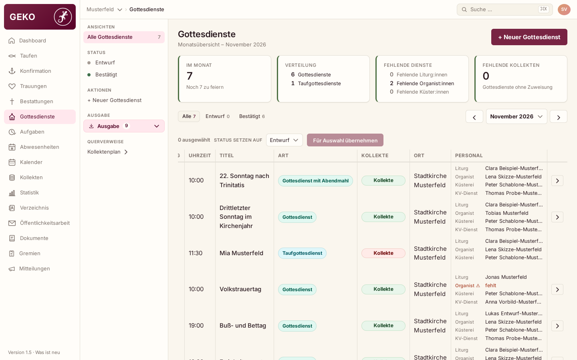The image size is (577, 360).
Task: Open Mitteilungen via its megaphone icon
Action: [12, 269]
